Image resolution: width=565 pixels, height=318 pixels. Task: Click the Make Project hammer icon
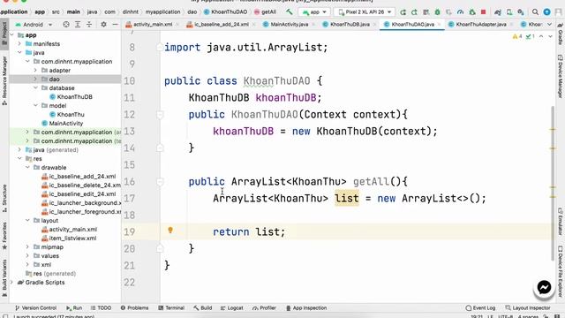289,11
